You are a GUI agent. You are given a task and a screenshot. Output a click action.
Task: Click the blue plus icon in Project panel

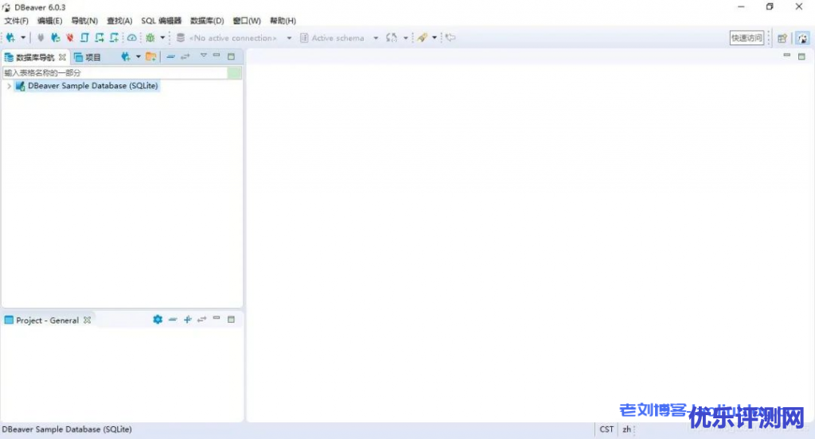click(x=188, y=320)
